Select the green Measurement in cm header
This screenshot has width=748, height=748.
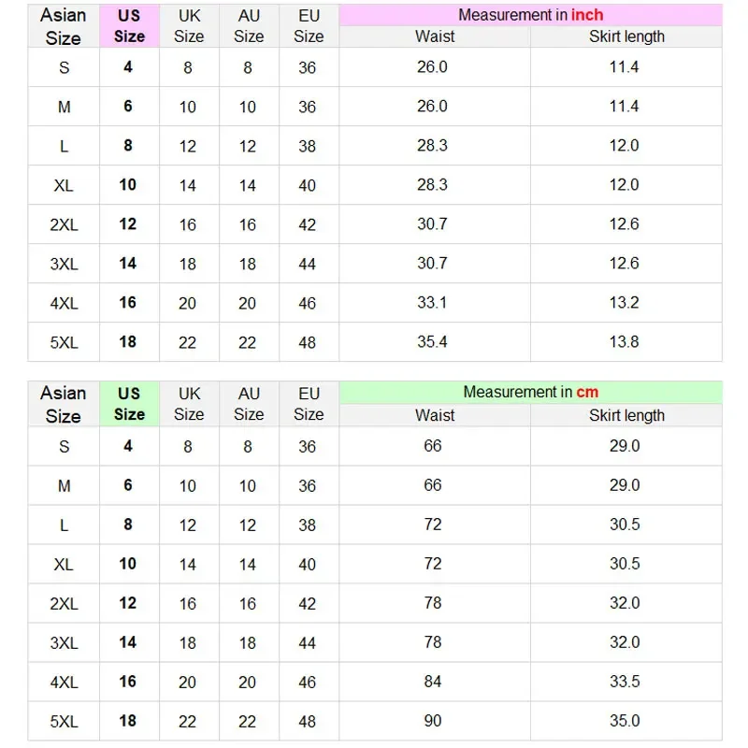tap(530, 392)
